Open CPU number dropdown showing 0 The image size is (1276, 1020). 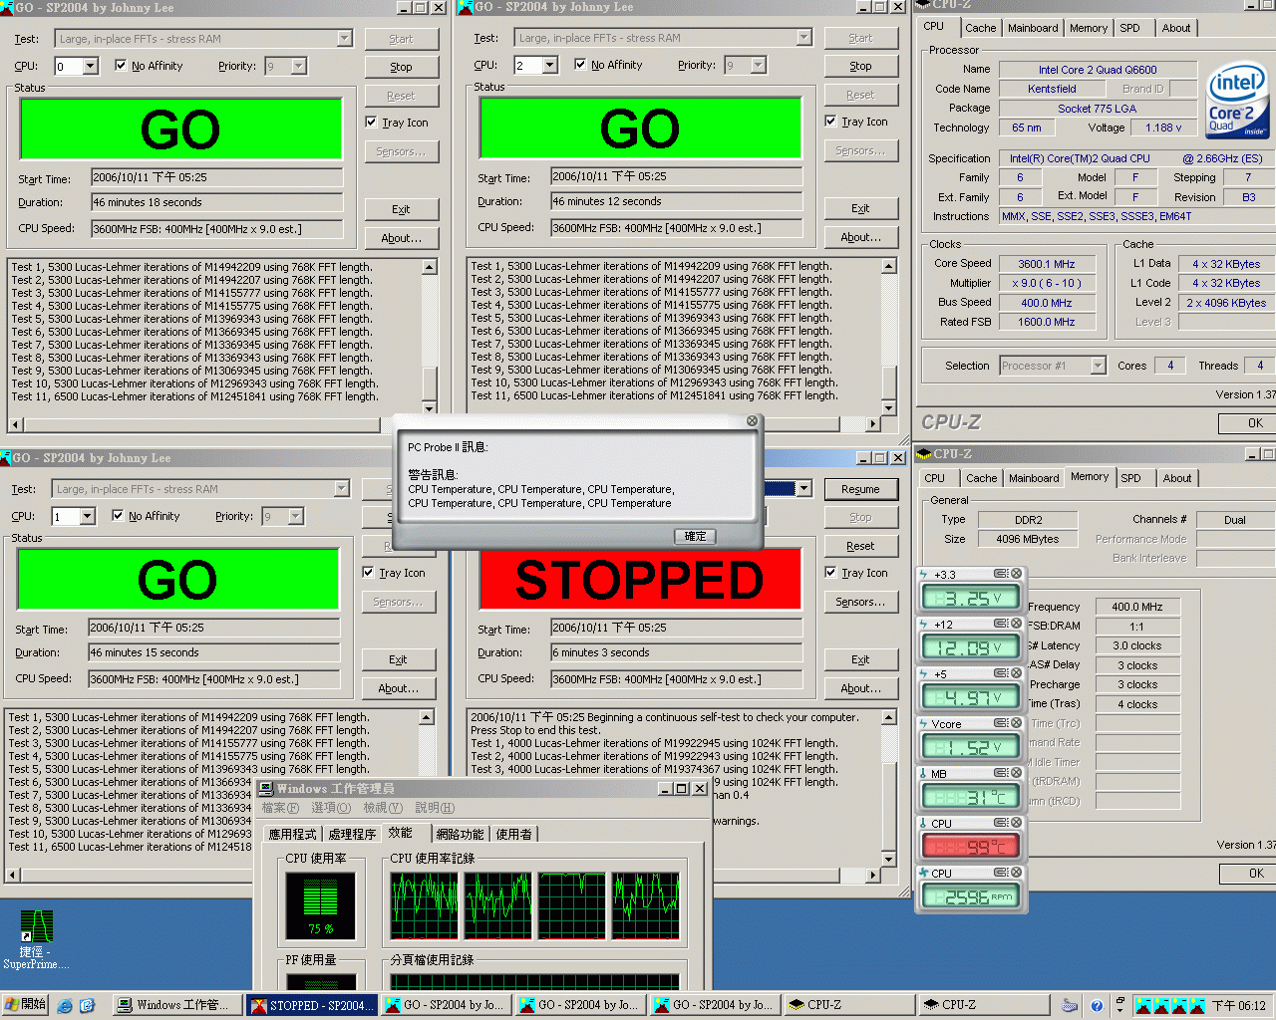[91, 67]
